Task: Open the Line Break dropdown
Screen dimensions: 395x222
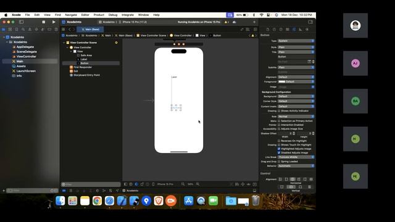Action: [296, 157]
